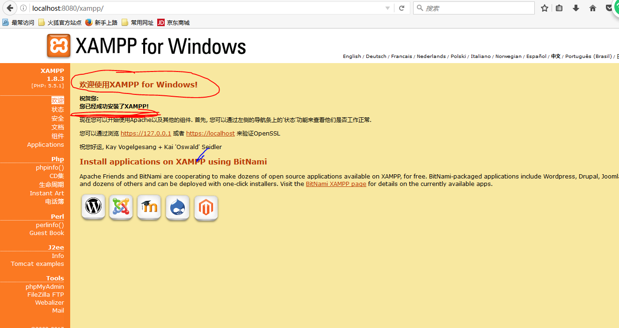The image size is (619, 328).
Task: Switch language to Norwegian
Action: click(x=508, y=56)
